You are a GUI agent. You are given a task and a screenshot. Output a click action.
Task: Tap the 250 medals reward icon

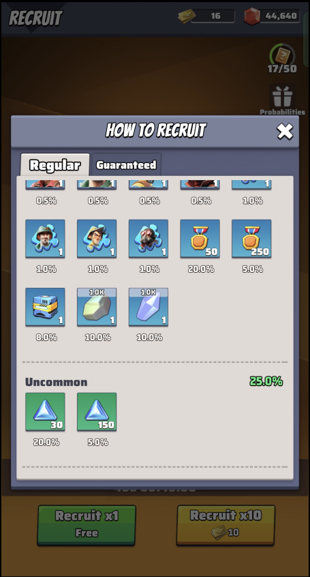tap(251, 239)
